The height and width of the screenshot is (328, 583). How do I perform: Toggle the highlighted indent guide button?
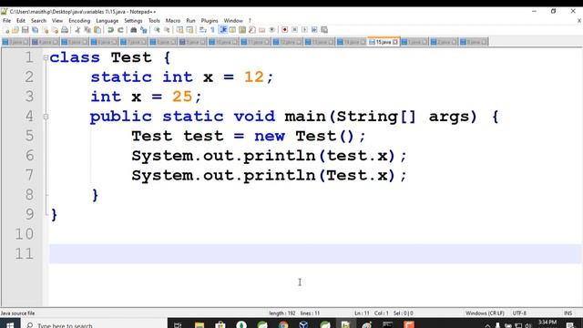tap(222, 30)
